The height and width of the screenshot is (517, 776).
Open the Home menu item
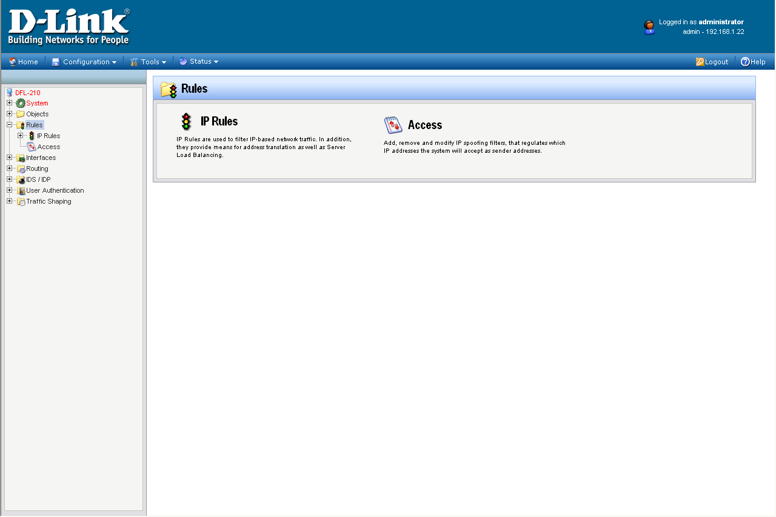pyautogui.click(x=24, y=62)
